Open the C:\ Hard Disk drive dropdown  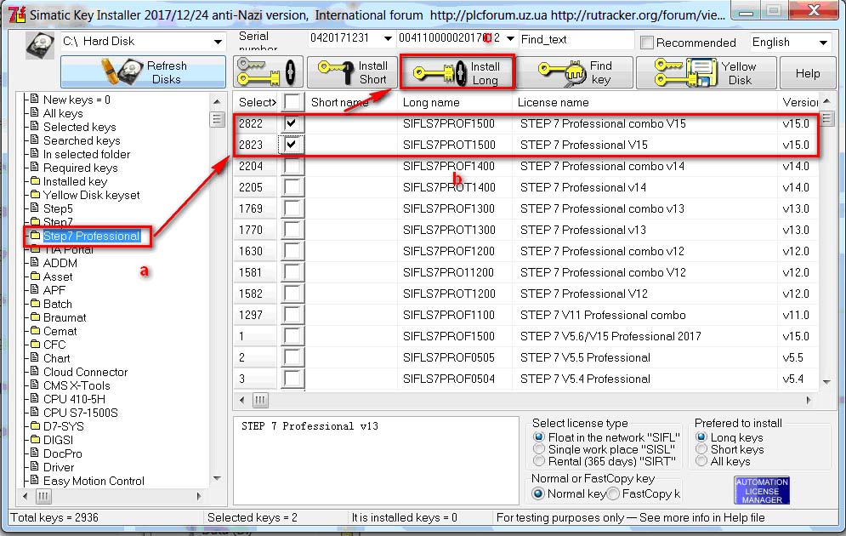[218, 42]
